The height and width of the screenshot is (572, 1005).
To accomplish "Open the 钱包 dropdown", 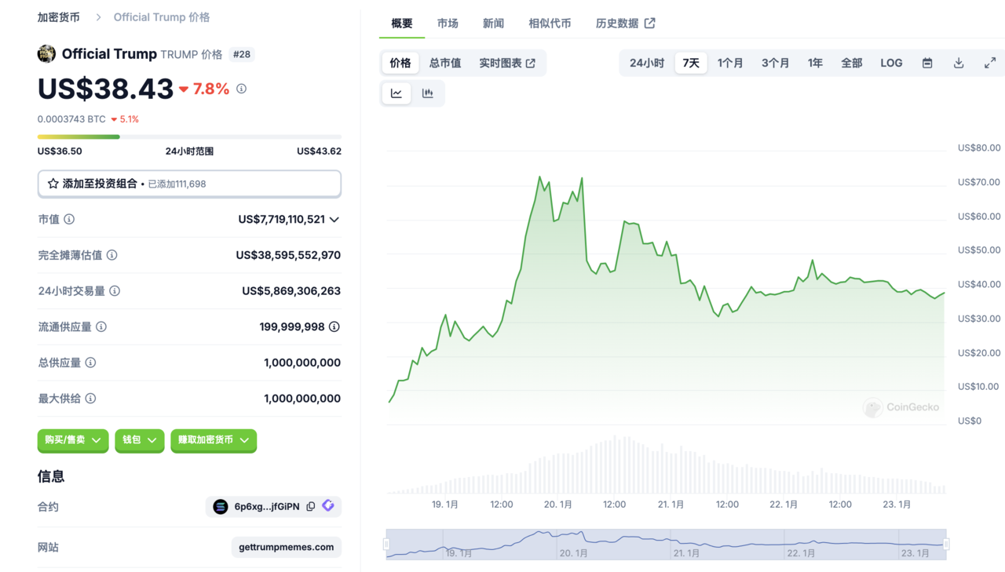I will click(x=139, y=440).
